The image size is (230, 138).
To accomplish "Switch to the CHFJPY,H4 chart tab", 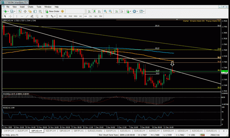I will click(x=9, y=131).
